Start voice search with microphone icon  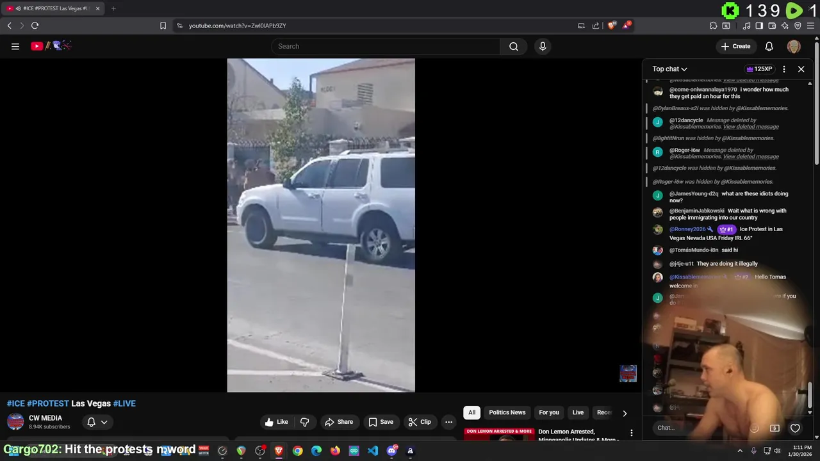point(543,46)
